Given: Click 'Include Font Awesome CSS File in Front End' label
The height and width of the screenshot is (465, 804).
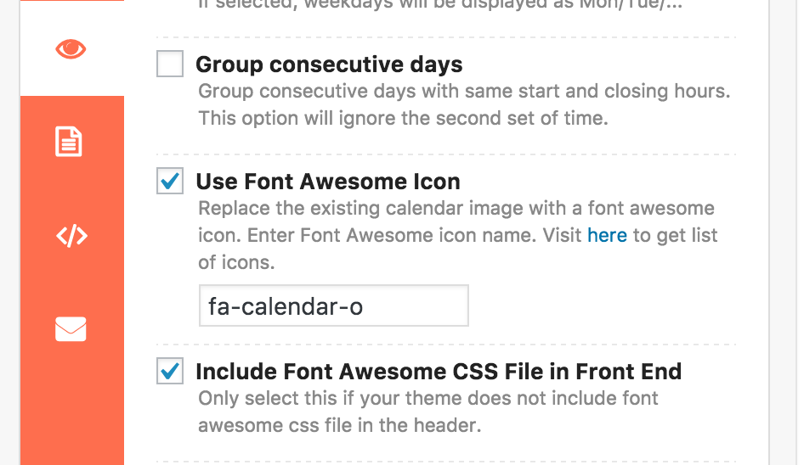Looking at the screenshot, I should coord(439,372).
